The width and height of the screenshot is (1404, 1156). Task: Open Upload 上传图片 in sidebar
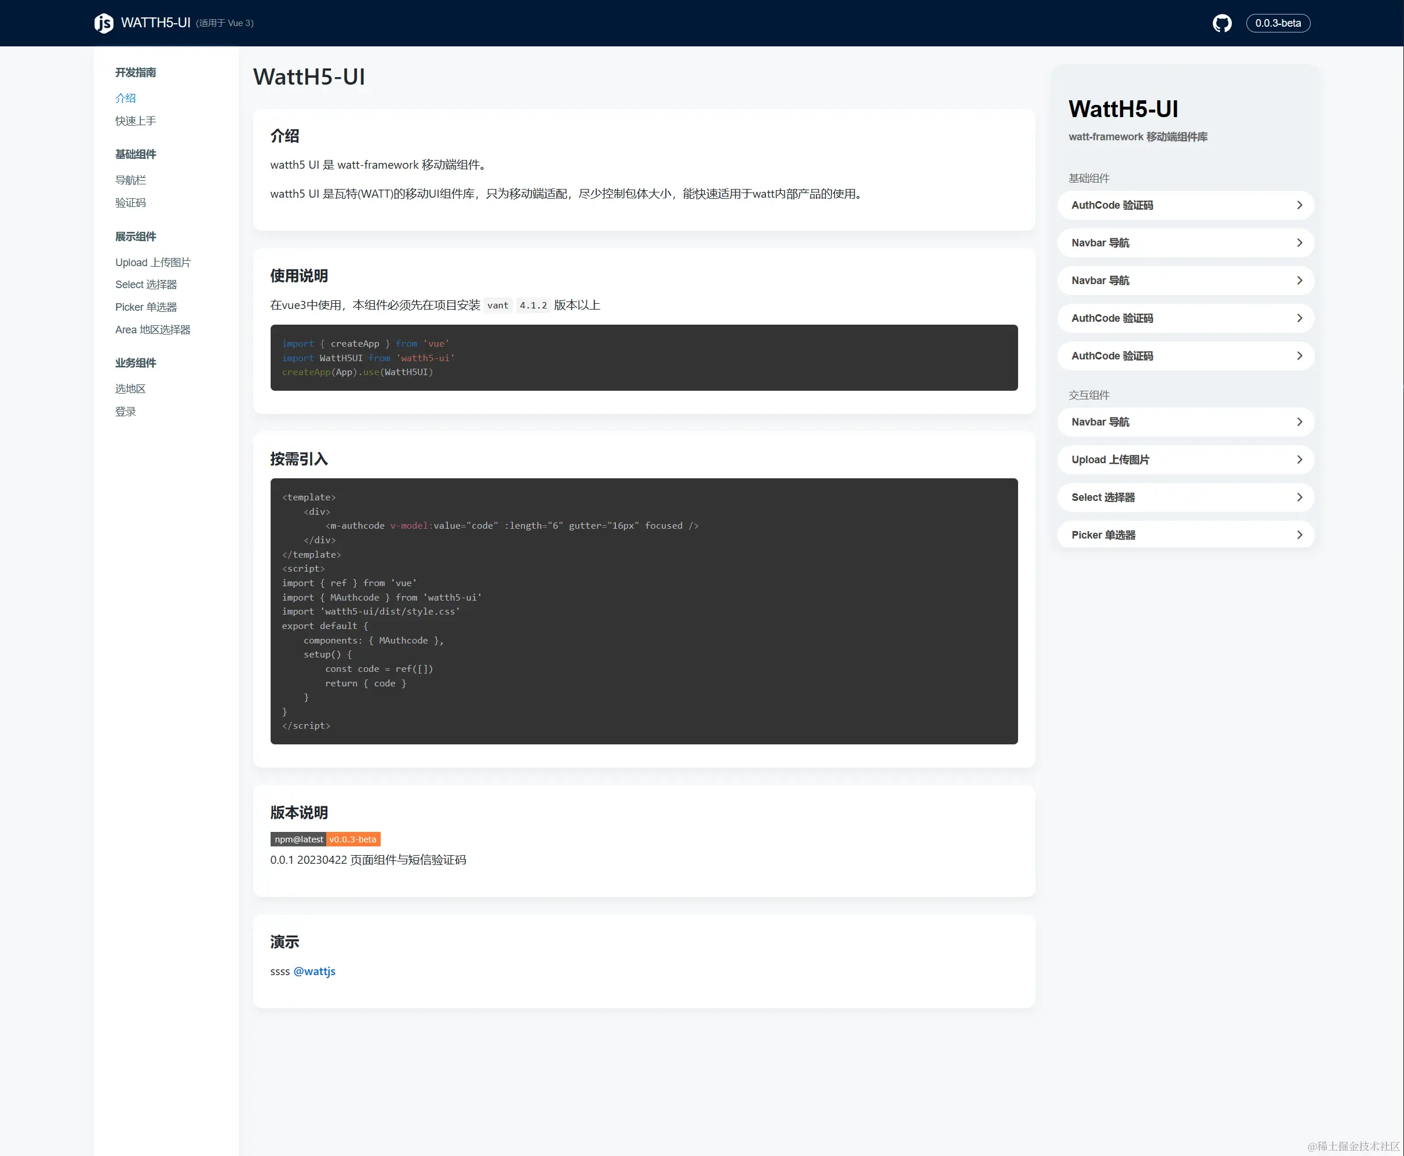[x=153, y=263]
